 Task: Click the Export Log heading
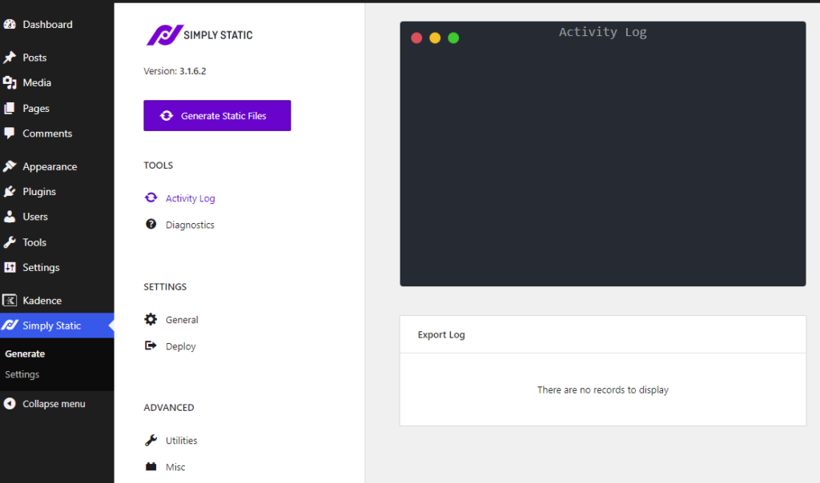441,335
